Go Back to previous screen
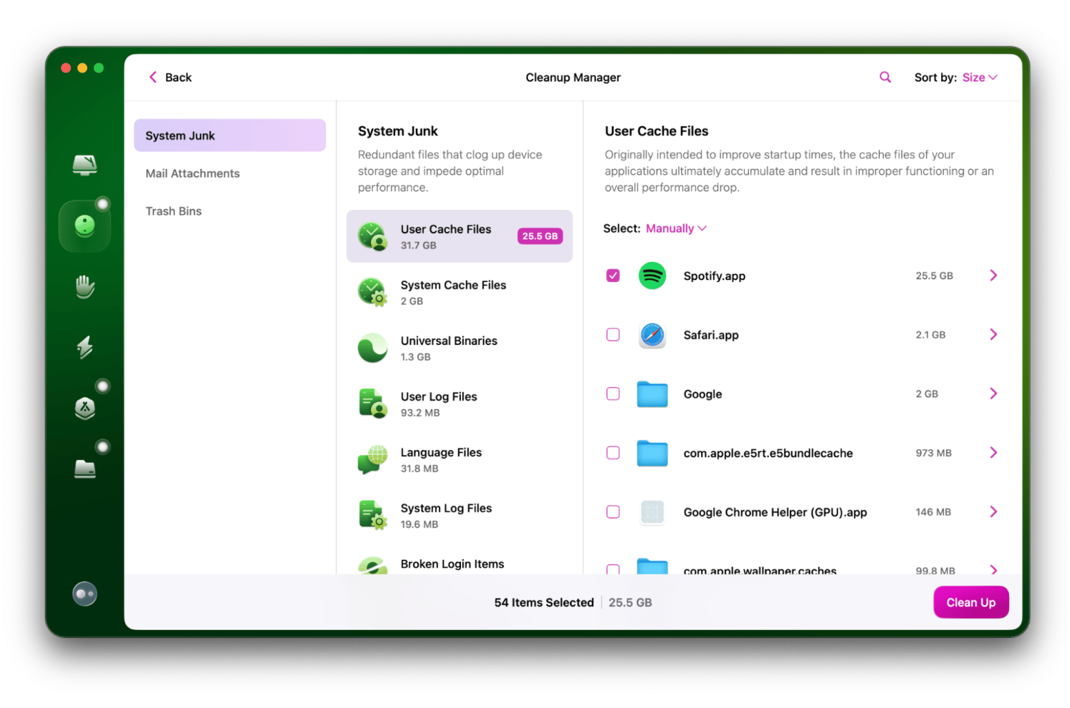This screenshot has height=708, width=1070. [x=170, y=78]
